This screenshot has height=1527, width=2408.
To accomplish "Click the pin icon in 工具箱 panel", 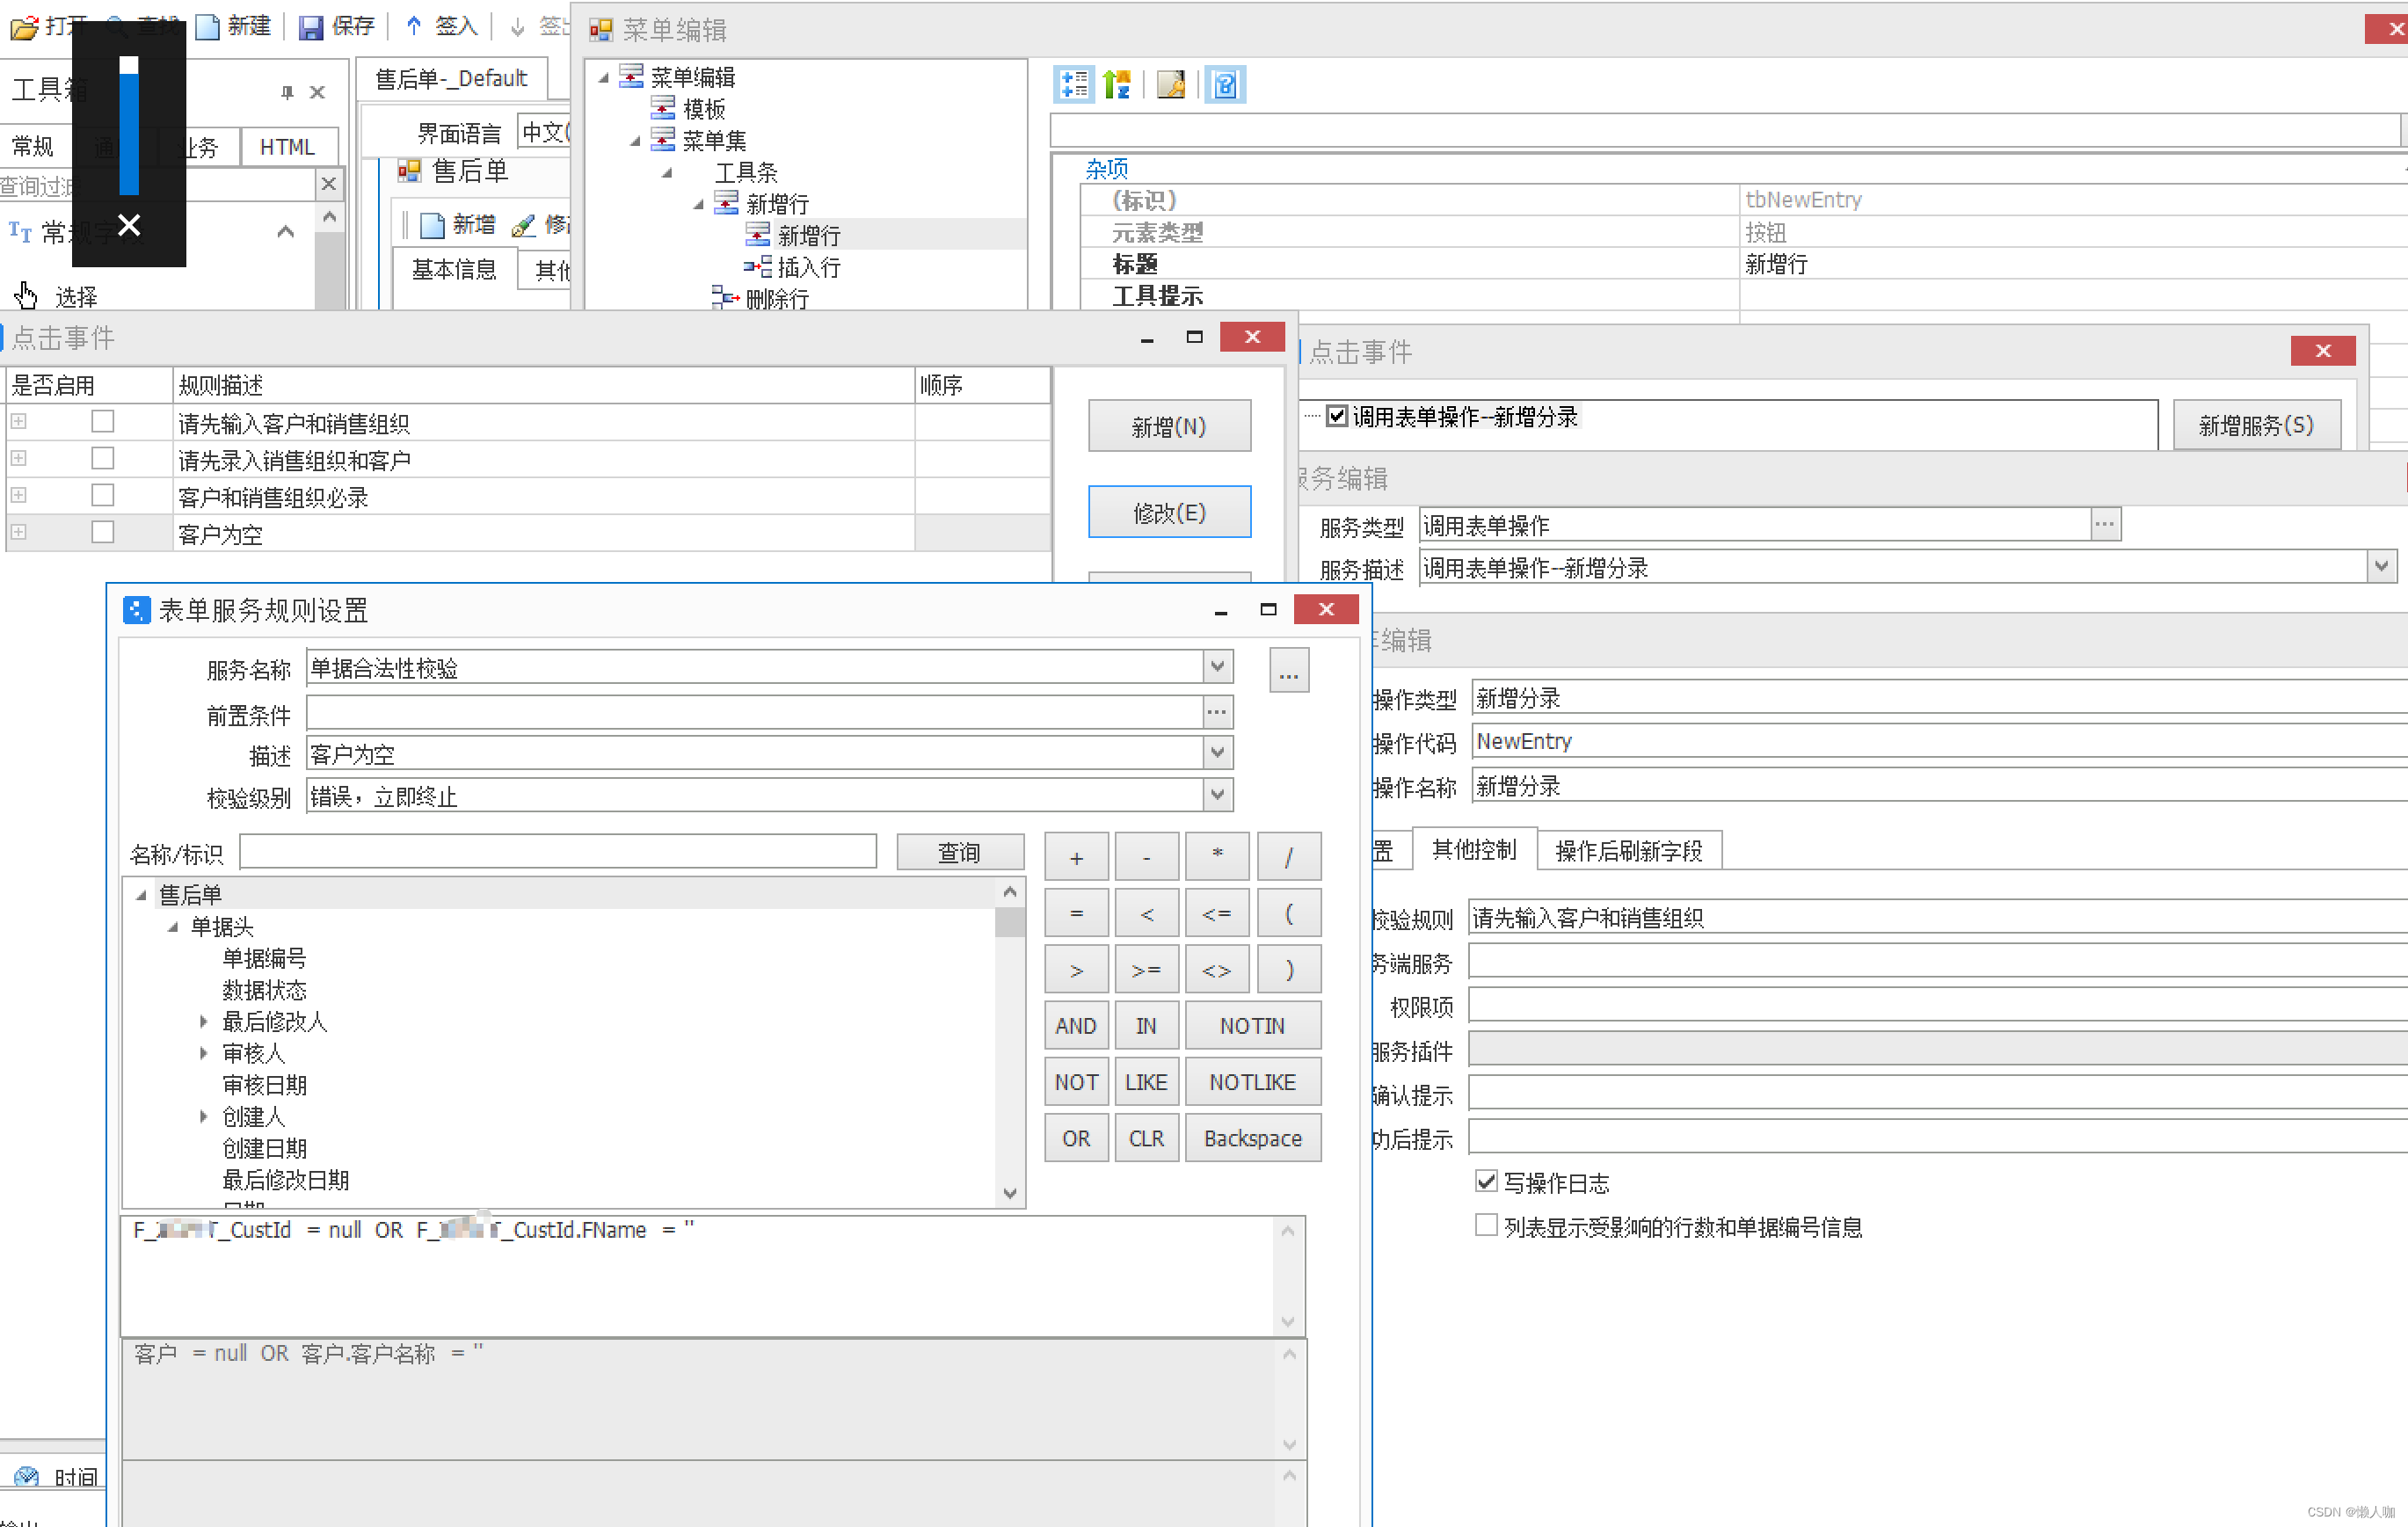I will tap(287, 92).
